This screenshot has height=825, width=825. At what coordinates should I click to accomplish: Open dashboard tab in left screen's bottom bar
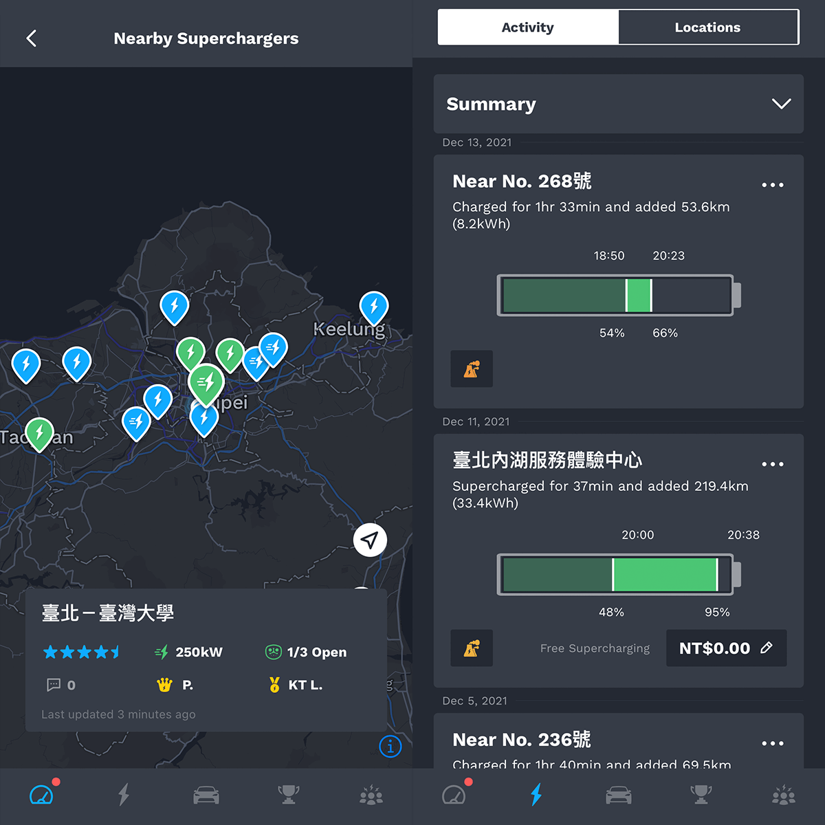[x=41, y=795]
